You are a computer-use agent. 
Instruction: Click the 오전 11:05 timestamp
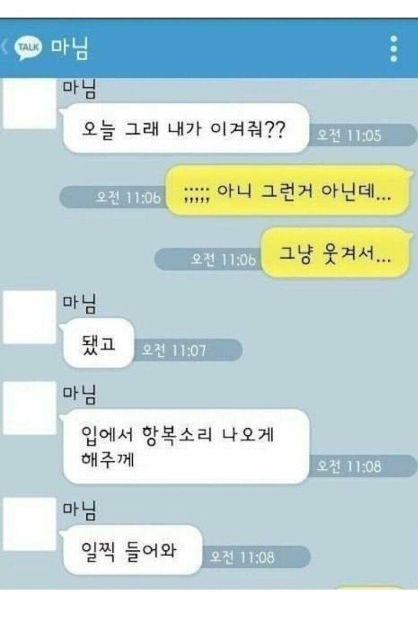[349, 135]
